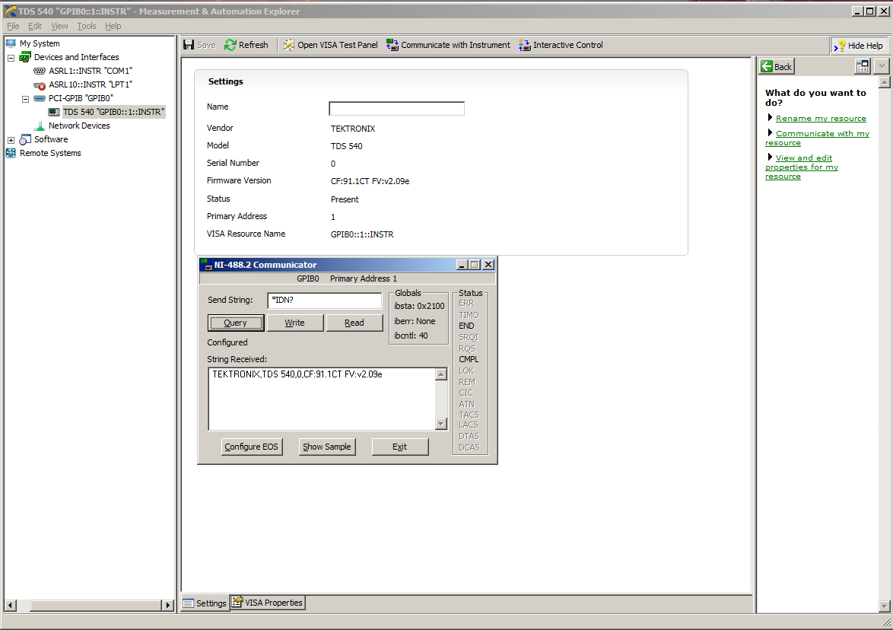Launch Interactive Control from the toolbar
893x630 pixels.
coord(561,45)
